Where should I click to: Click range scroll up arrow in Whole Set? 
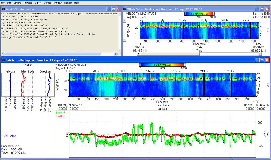pyautogui.click(x=124, y=21)
